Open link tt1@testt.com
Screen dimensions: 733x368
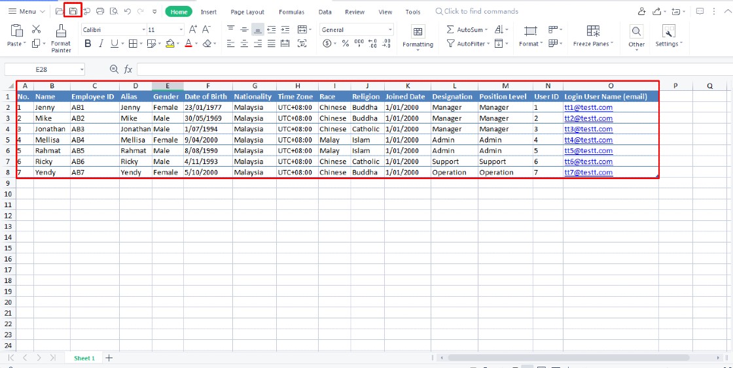tap(588, 107)
